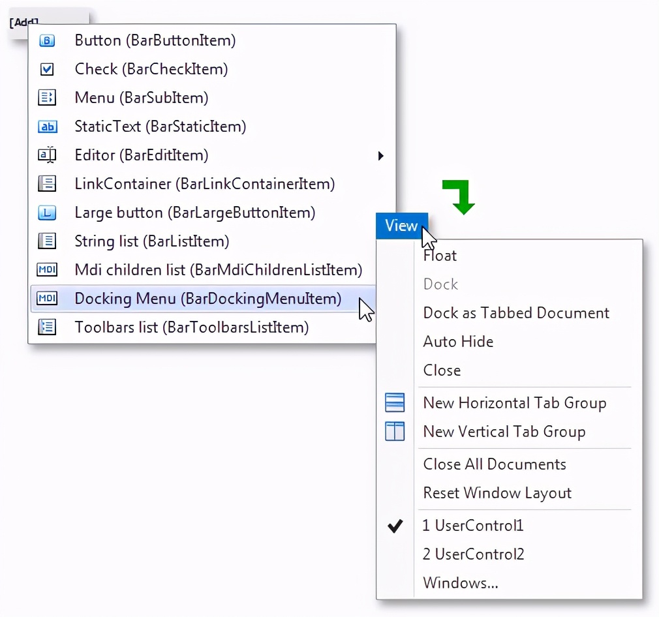Click the StaticText 'ab' icon

click(47, 127)
